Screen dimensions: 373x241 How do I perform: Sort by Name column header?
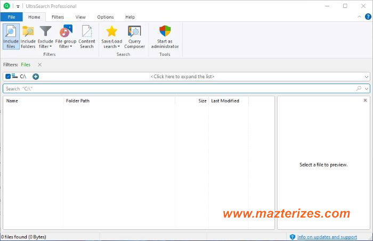pyautogui.click(x=33, y=101)
